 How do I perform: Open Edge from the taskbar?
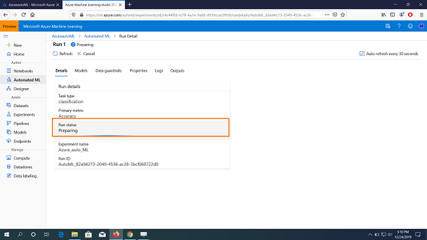pos(61,235)
